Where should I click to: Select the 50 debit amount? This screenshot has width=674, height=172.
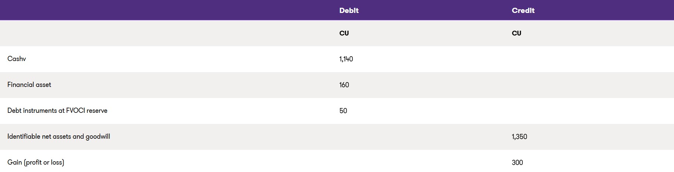tap(343, 111)
